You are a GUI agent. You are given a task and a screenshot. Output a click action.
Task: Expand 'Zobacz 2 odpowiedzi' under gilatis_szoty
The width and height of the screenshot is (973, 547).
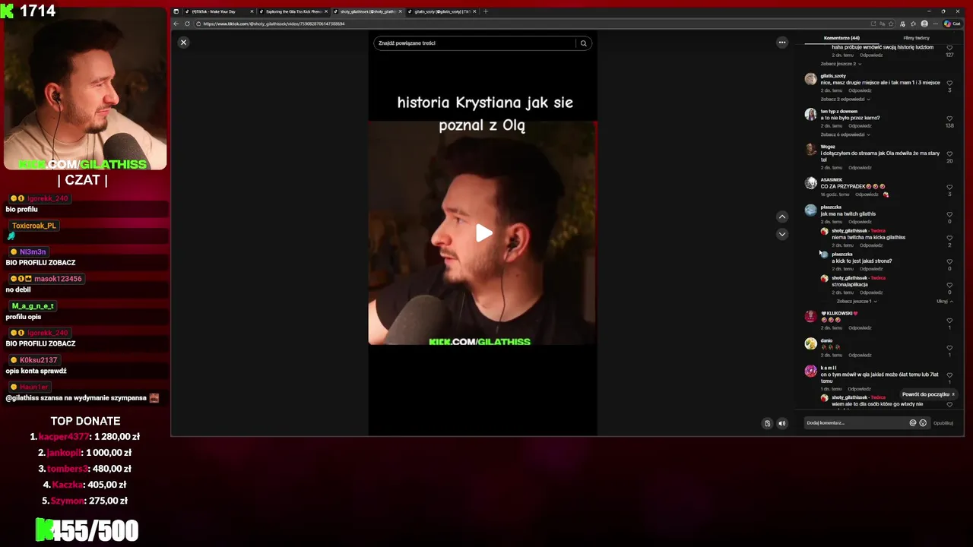coord(845,99)
